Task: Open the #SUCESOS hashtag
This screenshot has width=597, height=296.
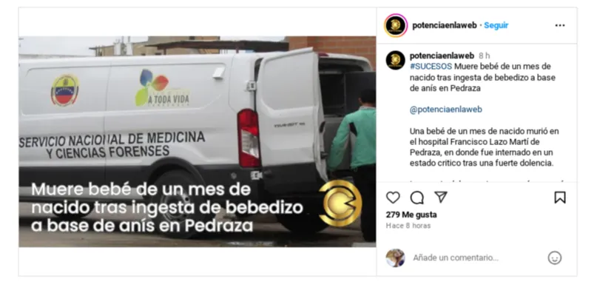Action: click(431, 67)
